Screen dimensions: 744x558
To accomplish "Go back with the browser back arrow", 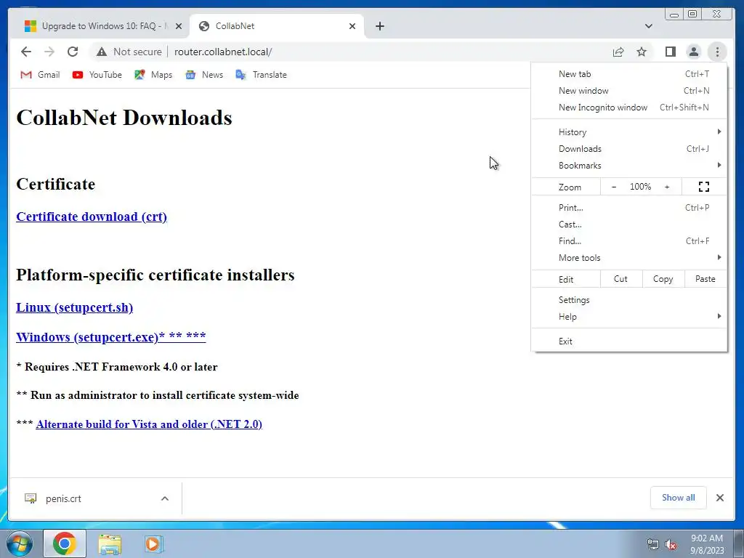I will pyautogui.click(x=26, y=52).
